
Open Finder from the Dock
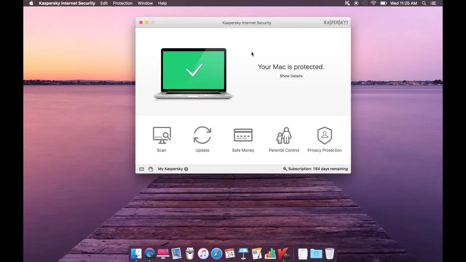(136, 253)
